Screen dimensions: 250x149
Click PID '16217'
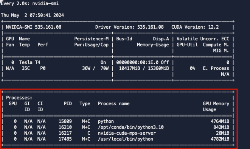65,133
